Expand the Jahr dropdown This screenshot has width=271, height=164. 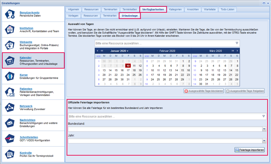pos(264,141)
